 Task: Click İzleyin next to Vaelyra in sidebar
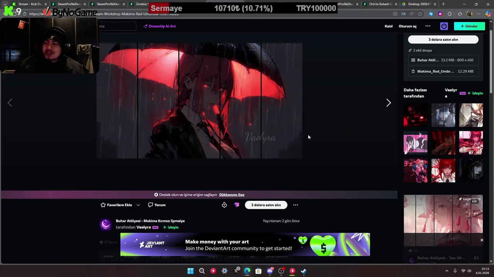pos(475,93)
